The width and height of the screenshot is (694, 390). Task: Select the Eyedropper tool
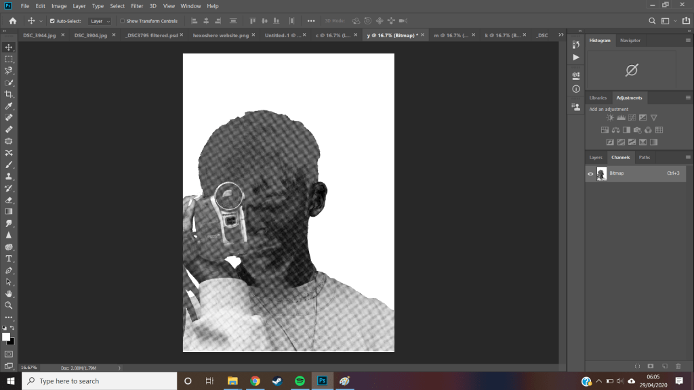pyautogui.click(x=9, y=106)
